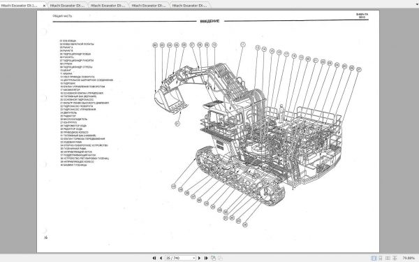Click legend entry 24 ДВИГАТЕЛЬ
This screenshot has width=419, height=262.
tap(68, 112)
